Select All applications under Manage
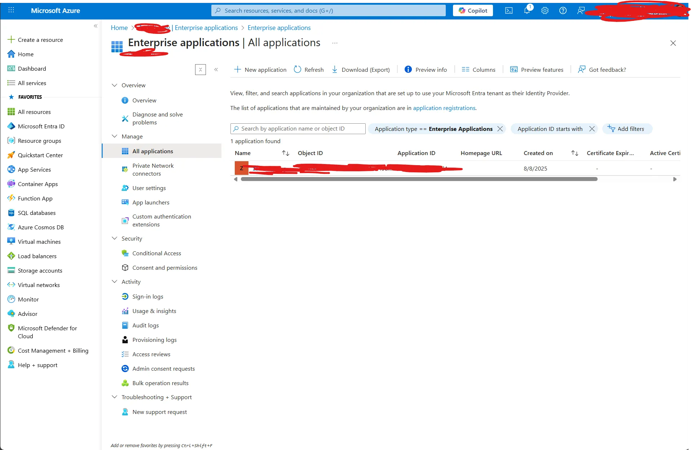691x450 pixels. (152, 151)
